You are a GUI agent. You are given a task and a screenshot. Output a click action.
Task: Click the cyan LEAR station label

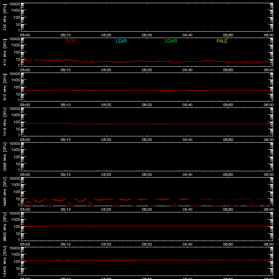pos(121,41)
